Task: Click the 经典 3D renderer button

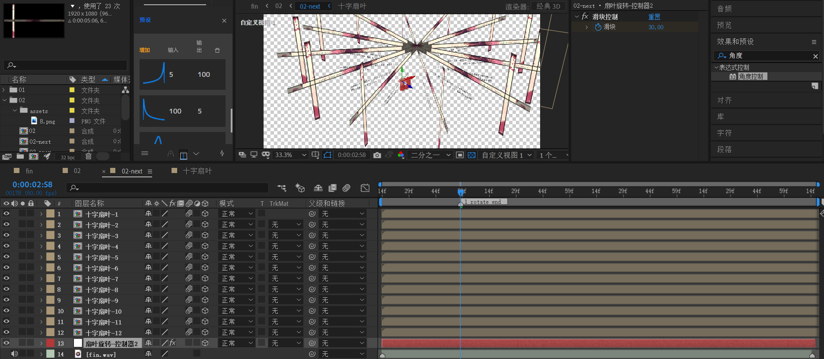Action: click(x=548, y=6)
